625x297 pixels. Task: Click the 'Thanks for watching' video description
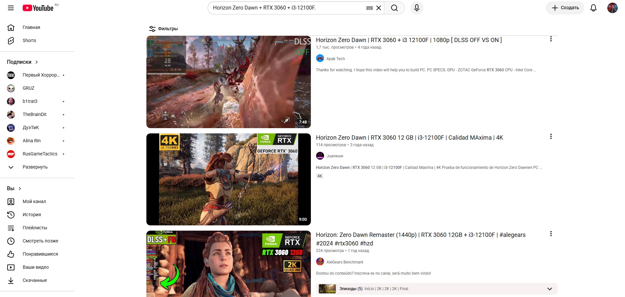click(x=426, y=70)
